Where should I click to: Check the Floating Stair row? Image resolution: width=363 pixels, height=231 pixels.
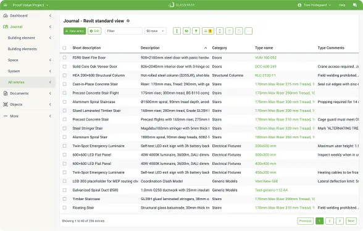click(64, 208)
